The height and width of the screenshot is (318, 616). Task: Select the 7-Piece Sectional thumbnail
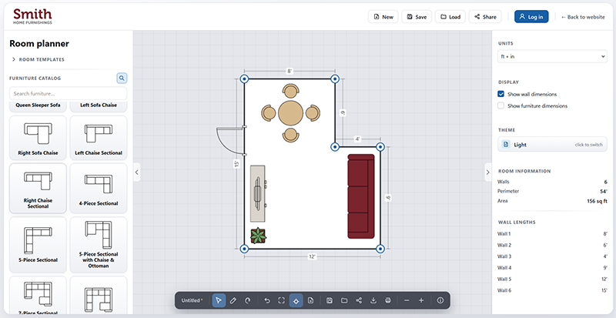point(38,296)
